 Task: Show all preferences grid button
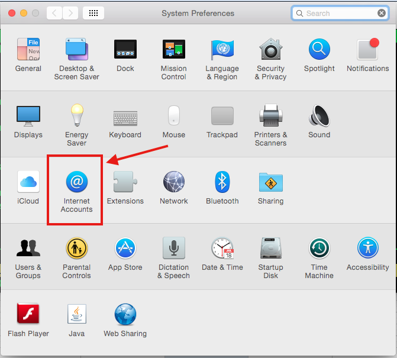[93, 13]
